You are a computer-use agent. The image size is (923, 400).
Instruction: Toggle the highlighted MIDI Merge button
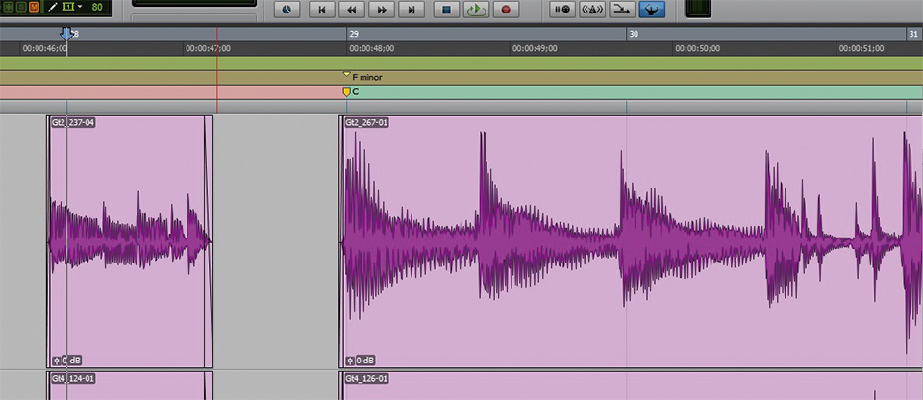pos(652,10)
